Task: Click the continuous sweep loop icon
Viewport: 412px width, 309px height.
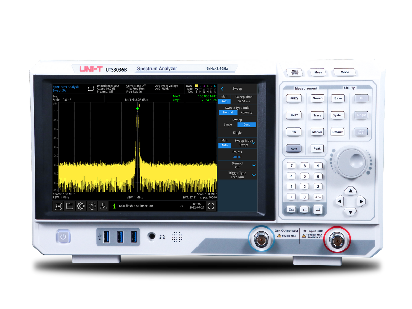Action: pyautogui.click(x=91, y=88)
